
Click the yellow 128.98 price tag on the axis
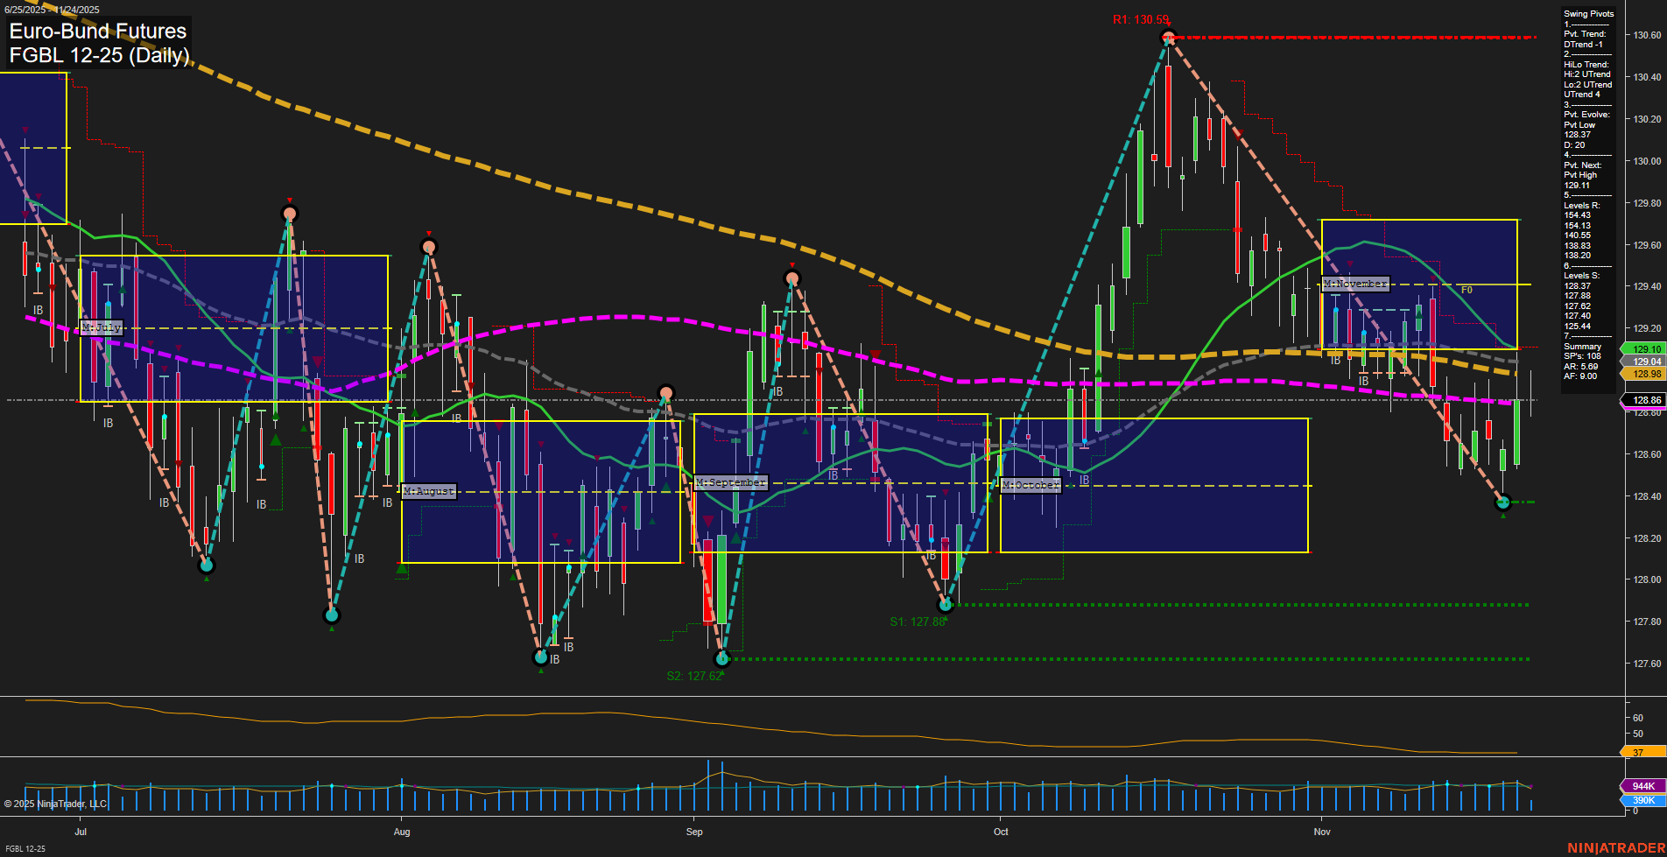point(1646,375)
